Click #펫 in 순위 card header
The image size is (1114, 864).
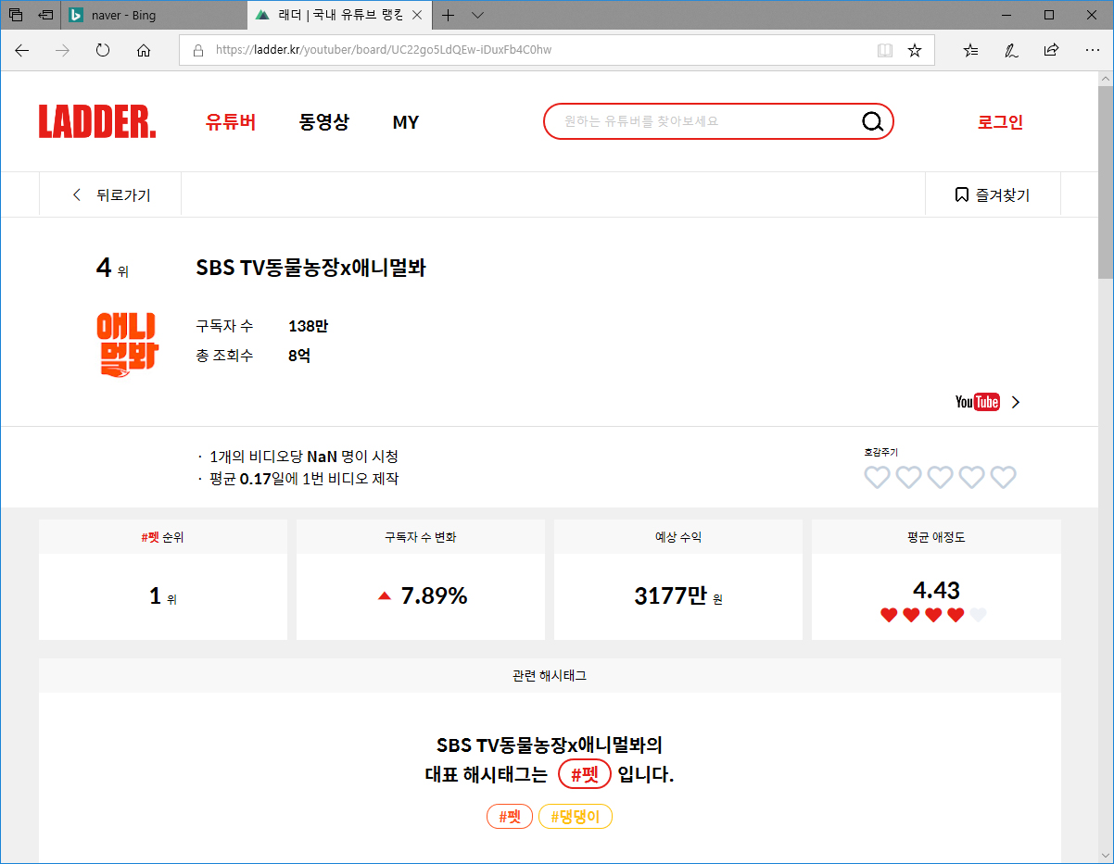coord(150,537)
